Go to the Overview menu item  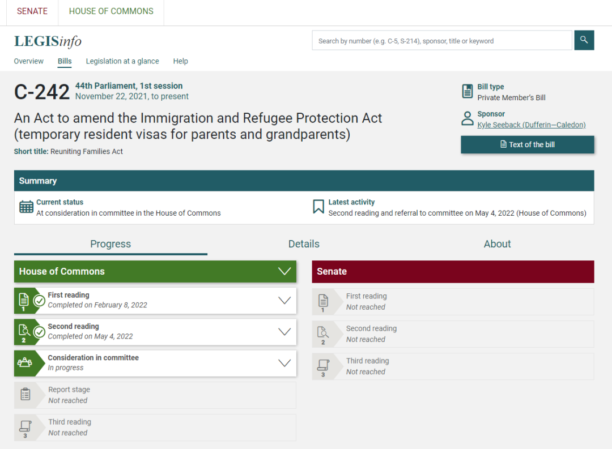coord(28,61)
